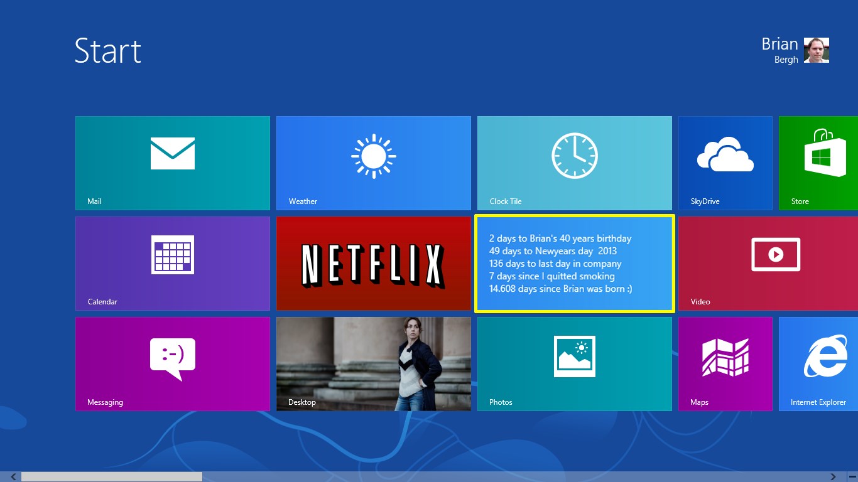Open the Mail envelope icon
This screenshot has width=858, height=482.
tap(173, 153)
